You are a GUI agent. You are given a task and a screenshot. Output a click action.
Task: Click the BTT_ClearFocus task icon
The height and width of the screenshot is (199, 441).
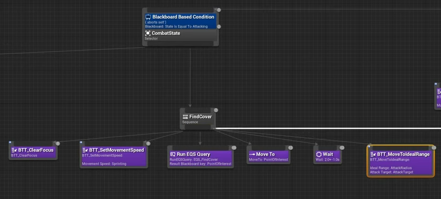coord(14,150)
